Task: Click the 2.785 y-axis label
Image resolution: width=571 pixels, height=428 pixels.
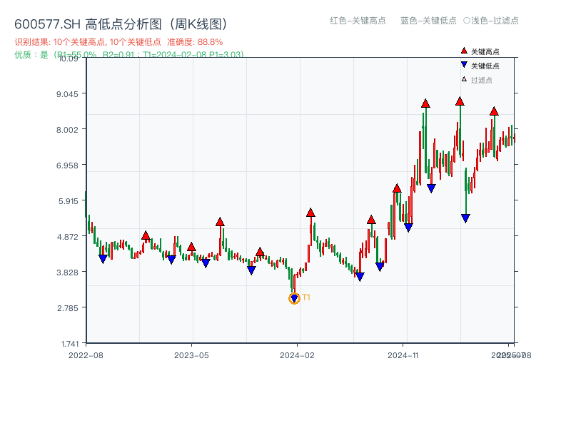Action: [67, 308]
